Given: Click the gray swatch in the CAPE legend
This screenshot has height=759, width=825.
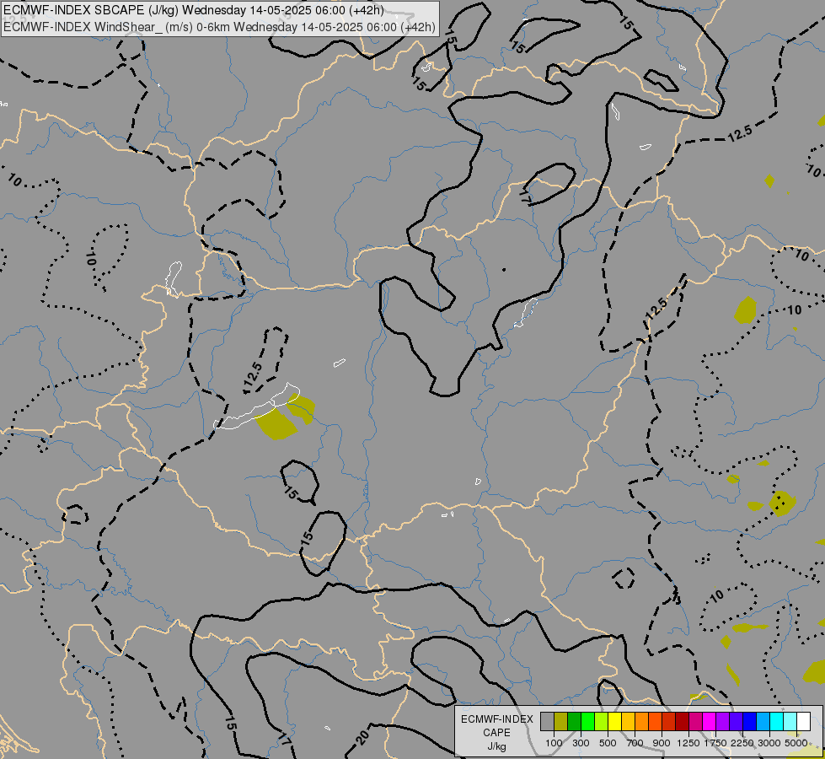Looking at the screenshot, I should click(547, 722).
